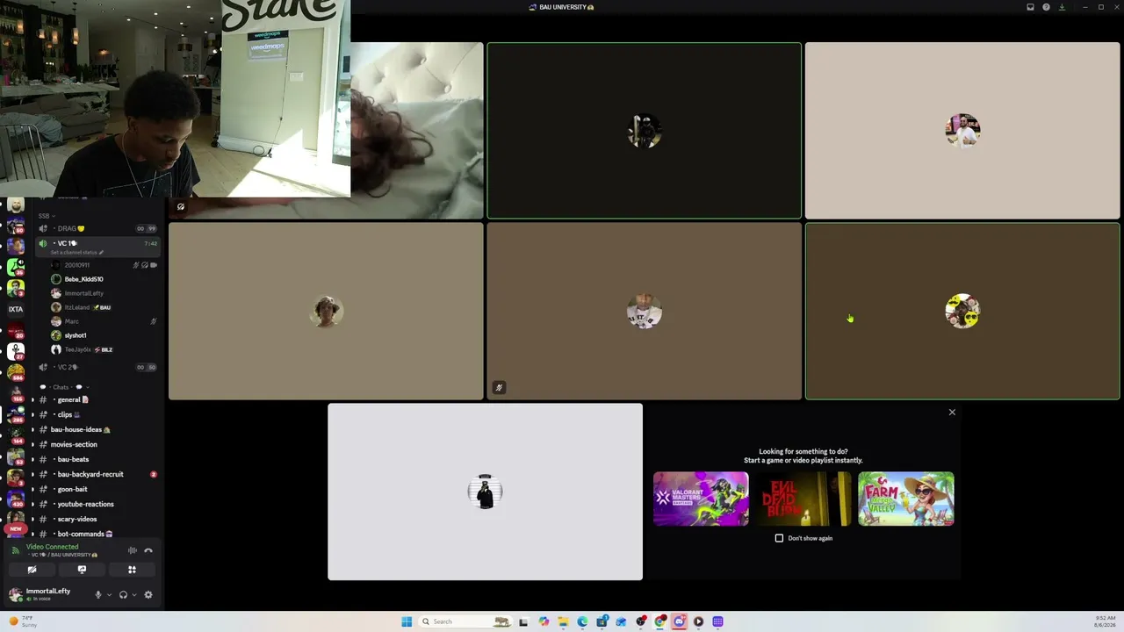Open server icon with 586 badge
1124x632 pixels.
(16, 372)
